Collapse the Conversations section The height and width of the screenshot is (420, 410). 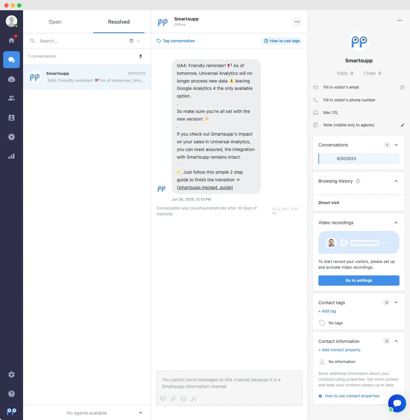[x=396, y=145]
